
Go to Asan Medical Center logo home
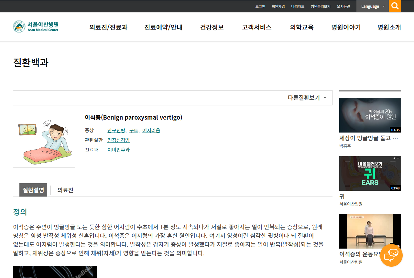pyautogui.click(x=36, y=27)
